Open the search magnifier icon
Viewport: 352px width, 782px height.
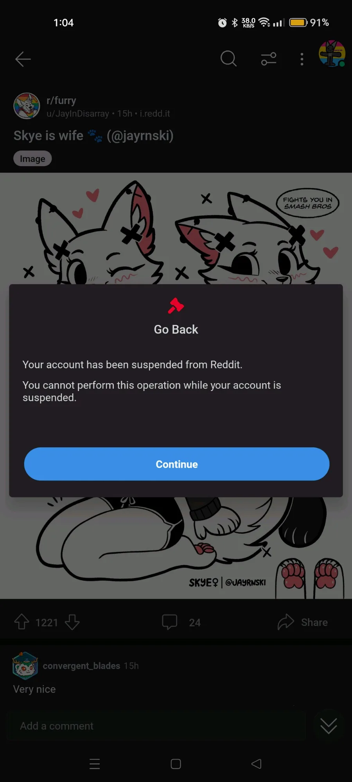[228, 59]
